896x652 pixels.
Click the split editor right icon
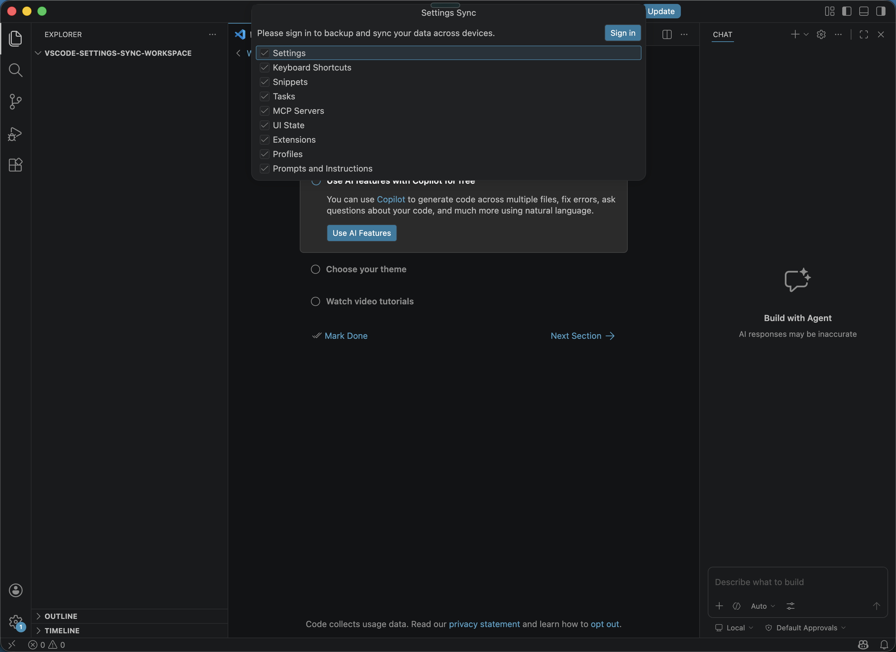[667, 34]
